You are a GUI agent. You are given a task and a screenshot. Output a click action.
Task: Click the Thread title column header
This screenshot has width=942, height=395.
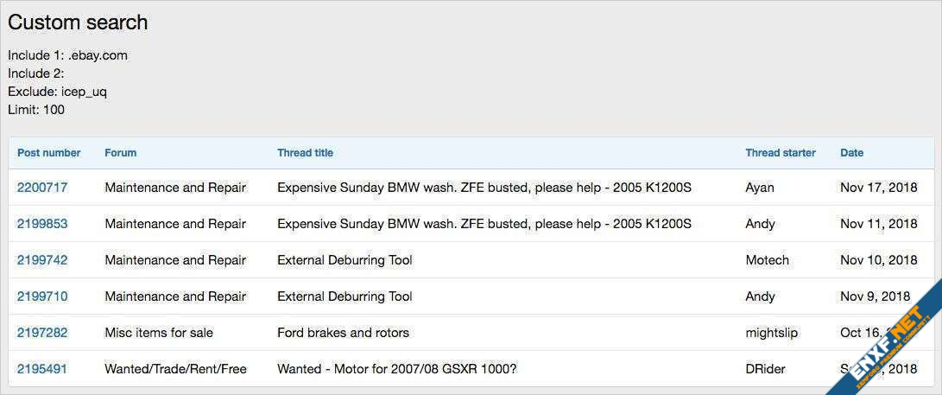coord(305,153)
